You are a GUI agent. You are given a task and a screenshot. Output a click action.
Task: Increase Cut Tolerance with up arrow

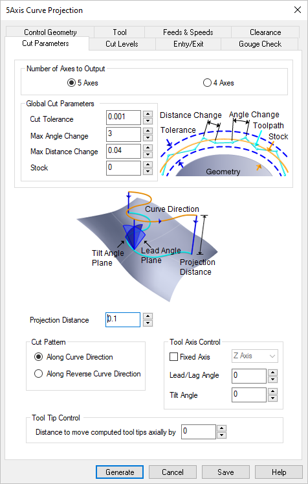coord(148,114)
